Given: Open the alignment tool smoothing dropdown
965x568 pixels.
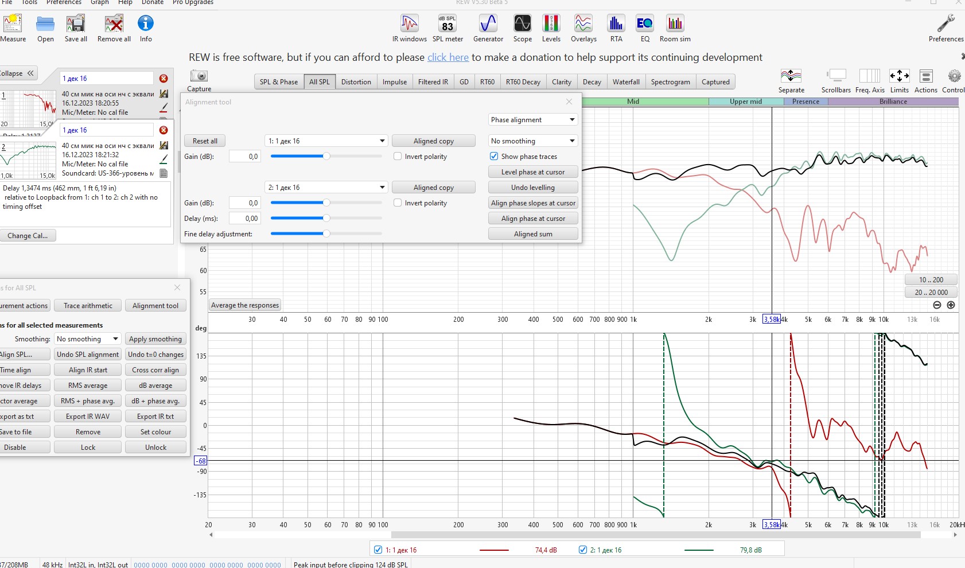Looking at the screenshot, I should [532, 141].
